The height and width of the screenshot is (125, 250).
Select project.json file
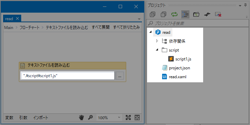click(179, 68)
